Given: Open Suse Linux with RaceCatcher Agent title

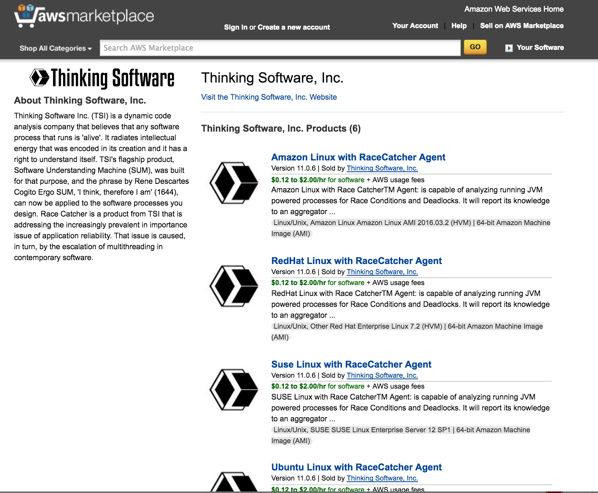Looking at the screenshot, I should pyautogui.click(x=351, y=364).
